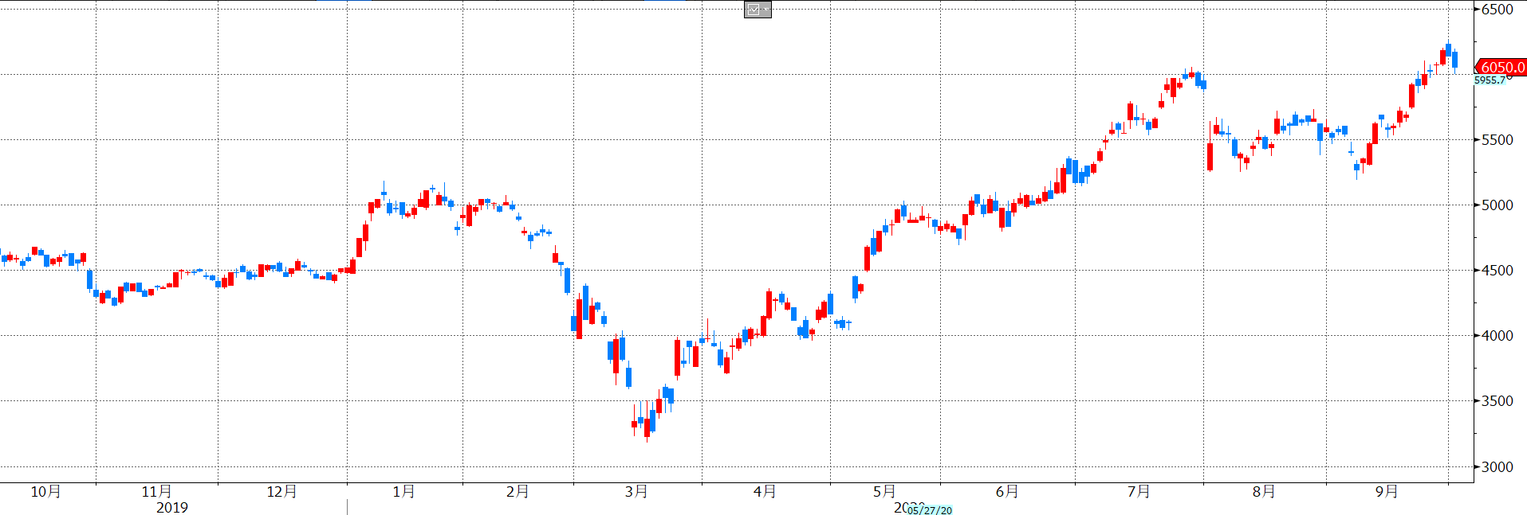Click the 4000 price axis label
Screen dimensions: 1527x515
[x=1497, y=336]
